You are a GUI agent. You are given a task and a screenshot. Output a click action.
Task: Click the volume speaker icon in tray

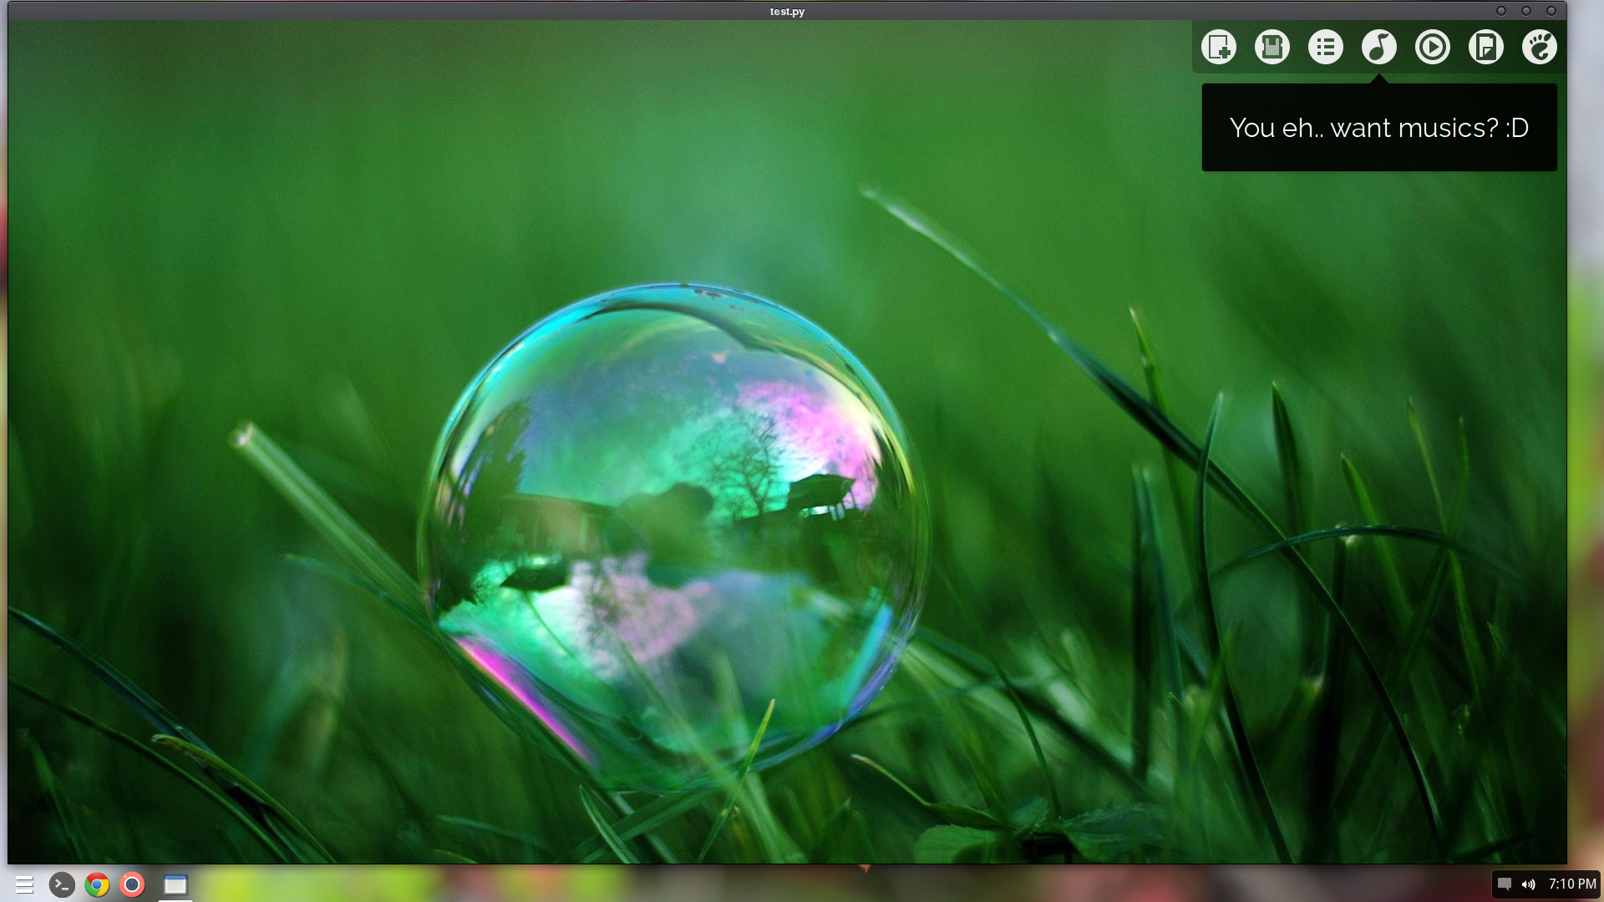1529,884
